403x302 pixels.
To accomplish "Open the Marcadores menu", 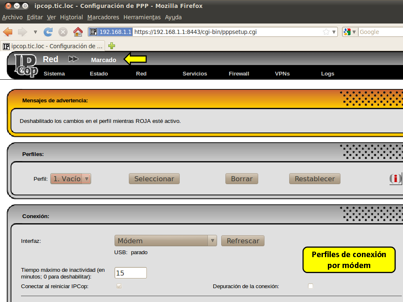I will (x=103, y=17).
